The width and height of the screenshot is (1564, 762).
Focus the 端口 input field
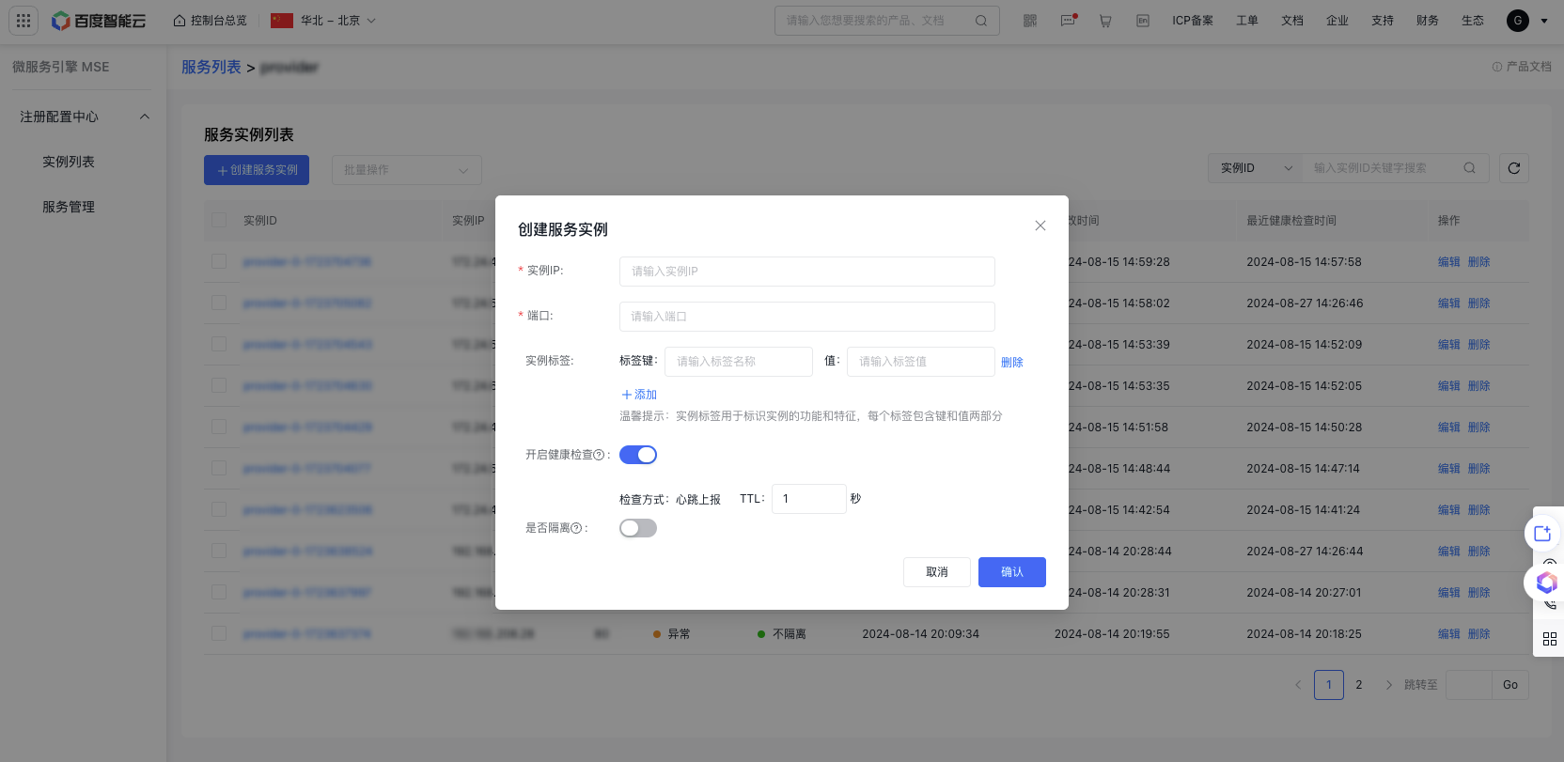tap(807, 317)
